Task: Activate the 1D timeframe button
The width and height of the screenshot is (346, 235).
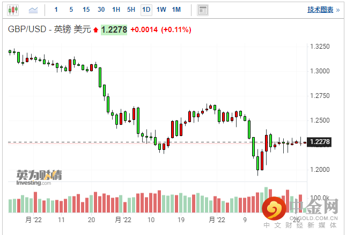Action: click(x=146, y=10)
